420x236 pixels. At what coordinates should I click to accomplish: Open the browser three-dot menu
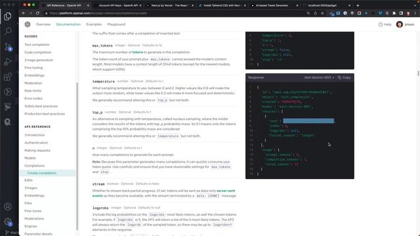[415, 13]
